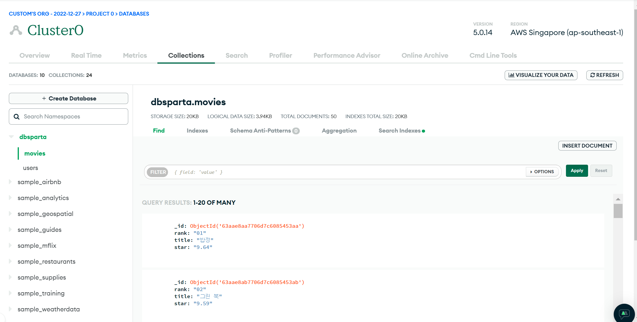Viewport: 637px width, 322px height.
Task: Expand the sample_weatherdata database
Action: click(x=10, y=309)
